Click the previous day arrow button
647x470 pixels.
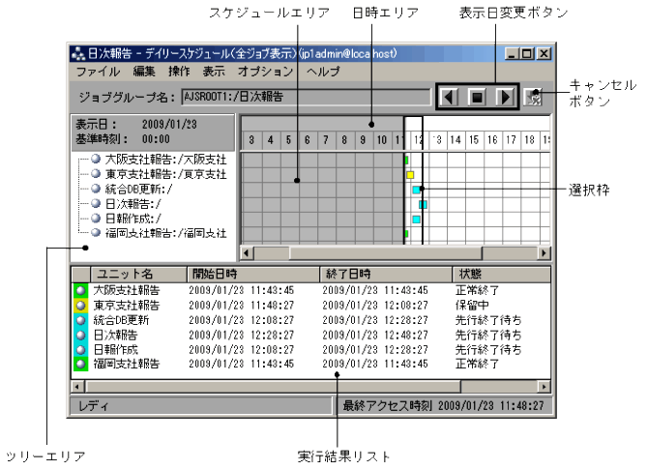(x=449, y=98)
